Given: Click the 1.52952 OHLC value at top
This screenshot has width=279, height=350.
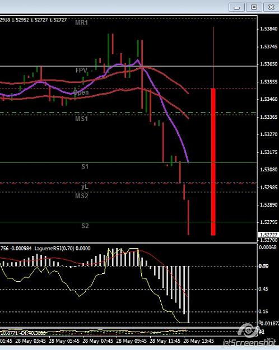Looking at the screenshot, I should click(20, 20).
